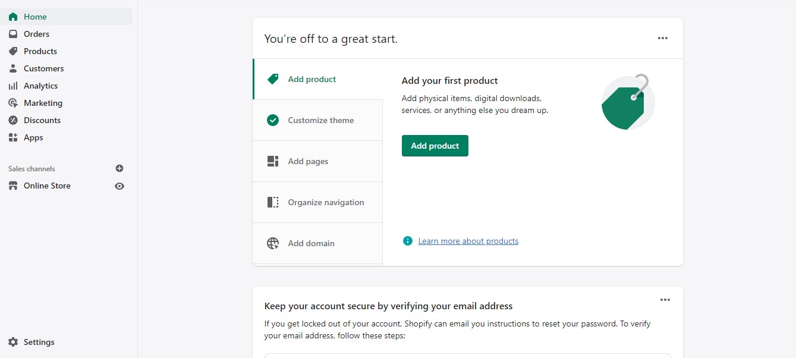796x358 pixels.
Task: Preview Online Store using the eye icon
Action: [x=119, y=186]
